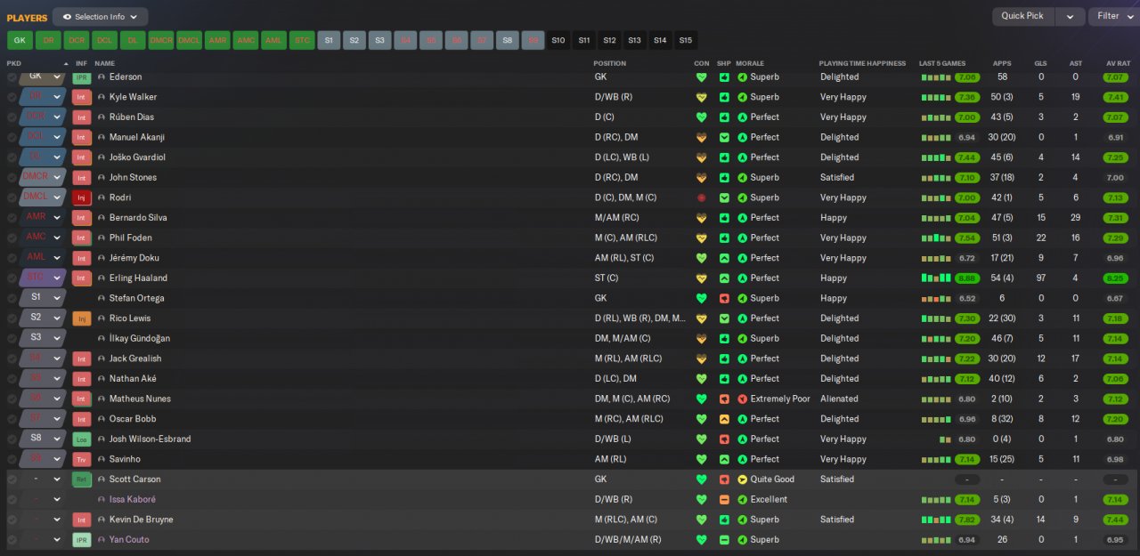Click Josh Wilson-Esbrand's Loa badge
This screenshot has width=1140, height=556.
tap(82, 439)
